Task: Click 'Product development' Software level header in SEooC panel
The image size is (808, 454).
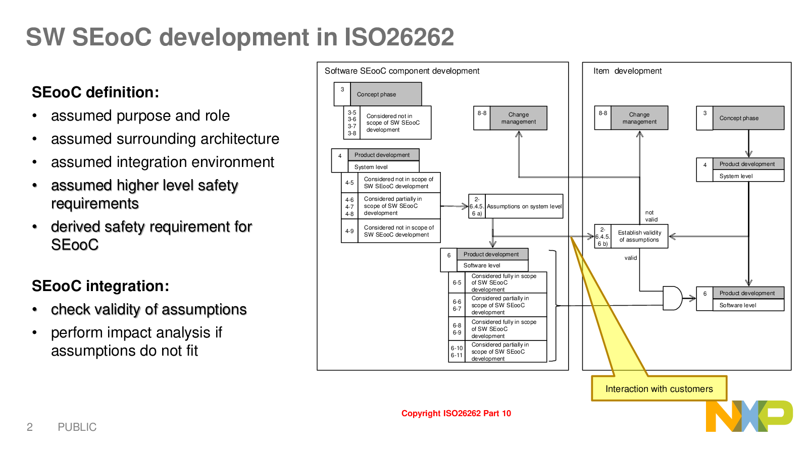Action: point(484,260)
